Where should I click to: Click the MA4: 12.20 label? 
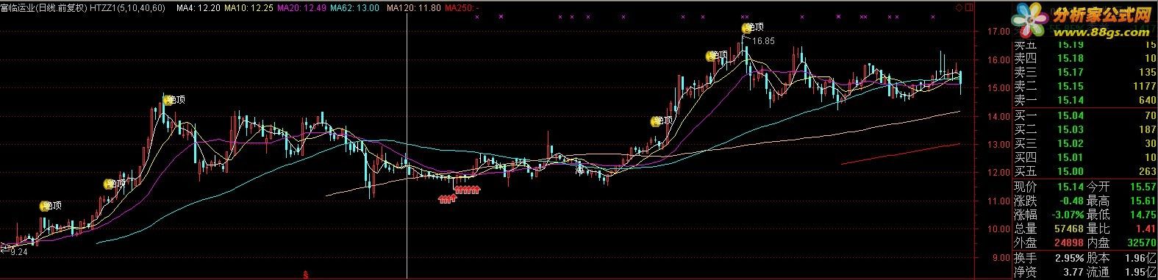tap(198, 7)
